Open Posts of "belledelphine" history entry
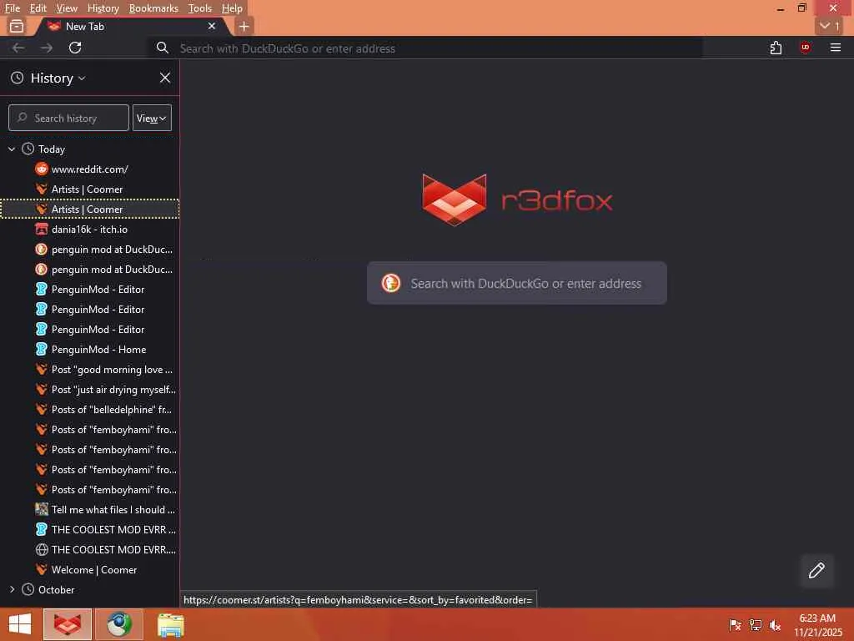854x641 pixels. pos(90,409)
